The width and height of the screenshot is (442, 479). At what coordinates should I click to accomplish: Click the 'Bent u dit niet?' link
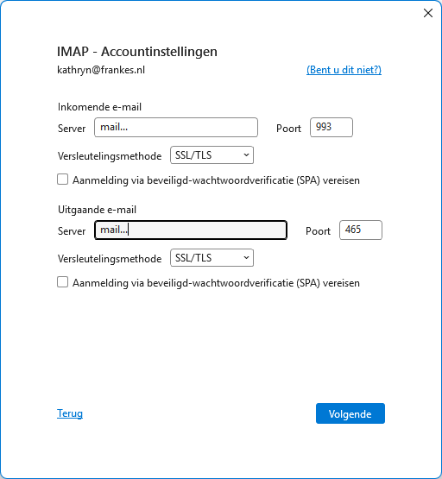pyautogui.click(x=344, y=70)
